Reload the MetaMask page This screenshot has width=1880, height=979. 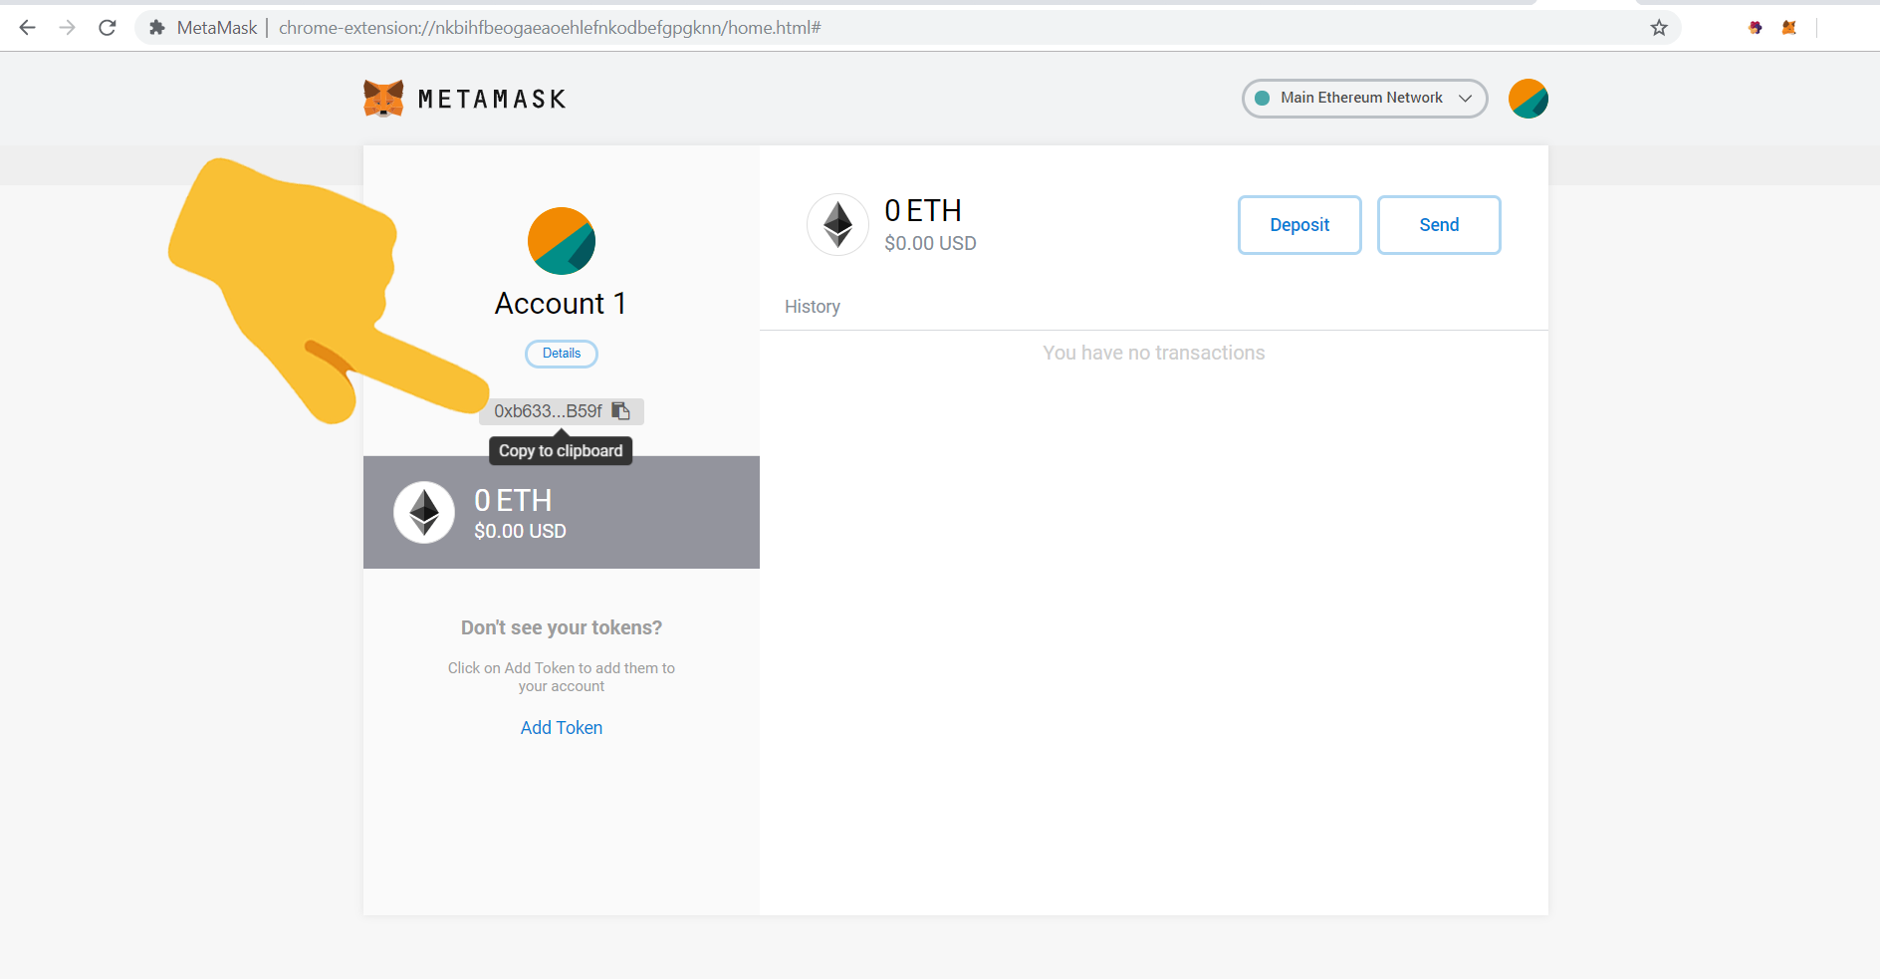(x=108, y=28)
